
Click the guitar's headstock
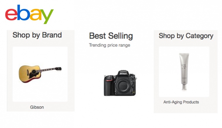[x=58, y=69]
